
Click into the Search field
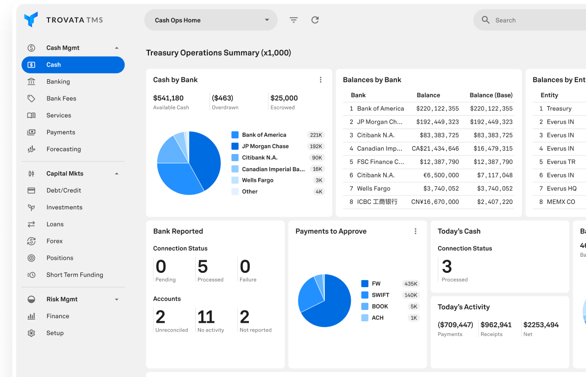coord(534,20)
